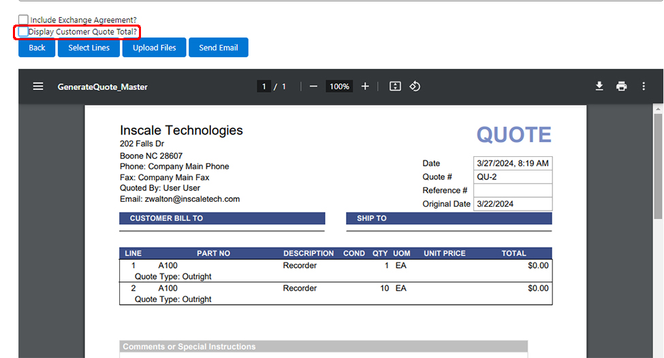Click the fit to page icon
Viewport: 664px width, 358px height.
395,87
